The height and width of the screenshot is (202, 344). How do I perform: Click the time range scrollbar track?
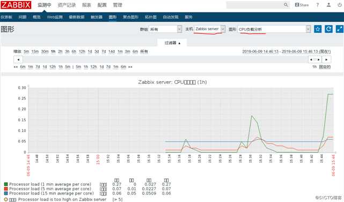[x=165, y=60]
